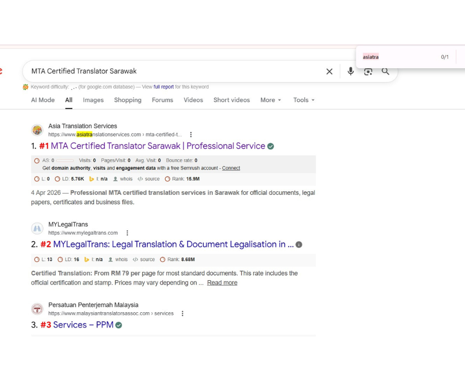The width and height of the screenshot is (465, 381).
Task: Click L 13 metric for MYLegalTrans
Action: point(44,259)
